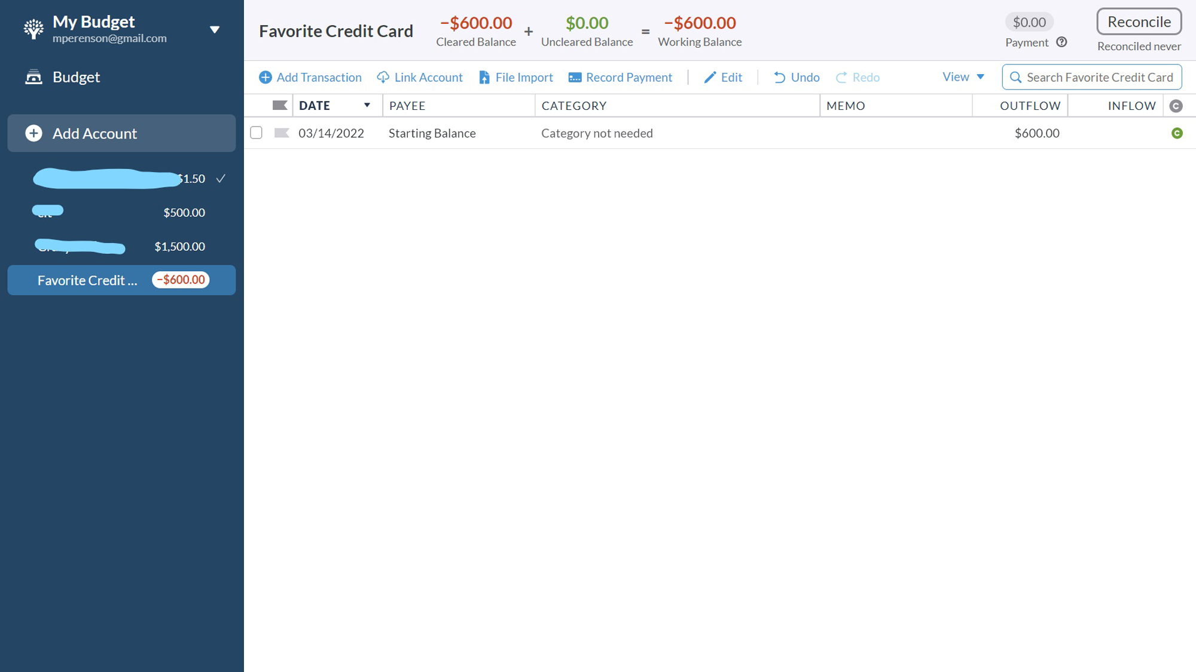Open the Budget section in sidebar
The height and width of the screenshot is (672, 1196).
(76, 77)
